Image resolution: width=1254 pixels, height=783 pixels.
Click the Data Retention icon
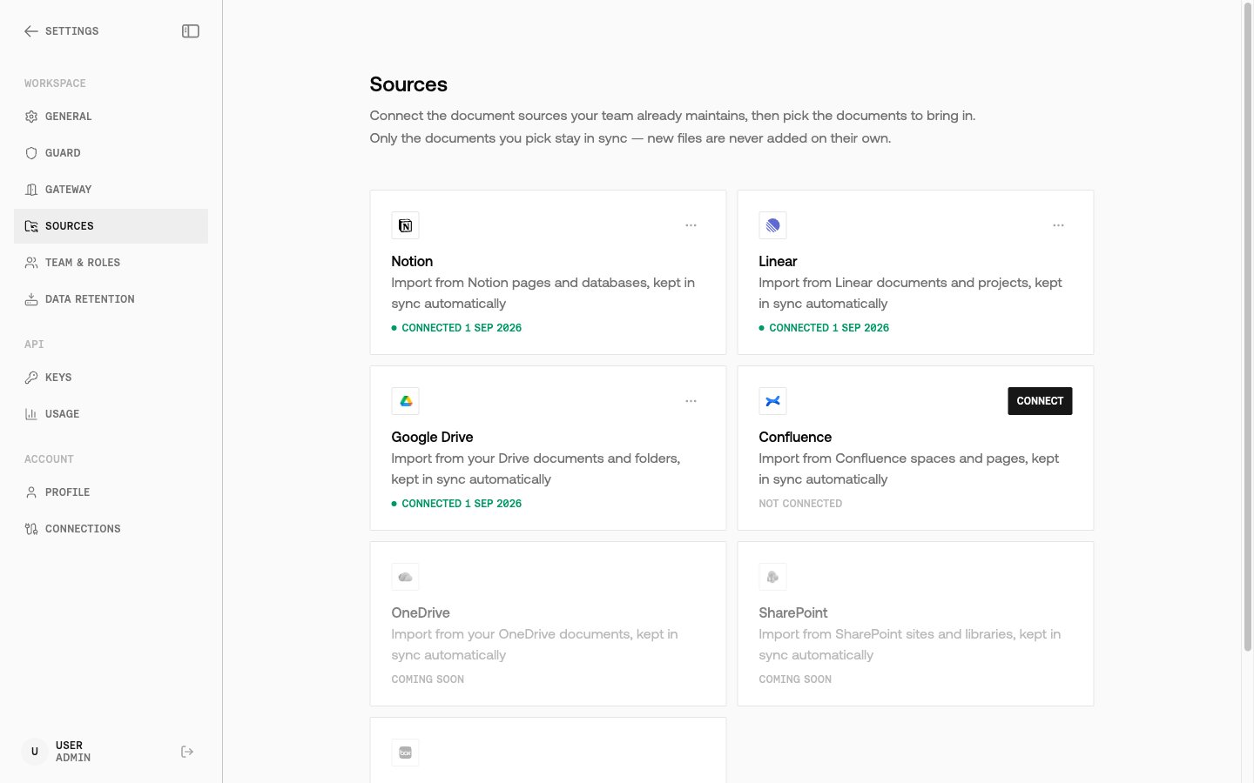[x=31, y=299]
